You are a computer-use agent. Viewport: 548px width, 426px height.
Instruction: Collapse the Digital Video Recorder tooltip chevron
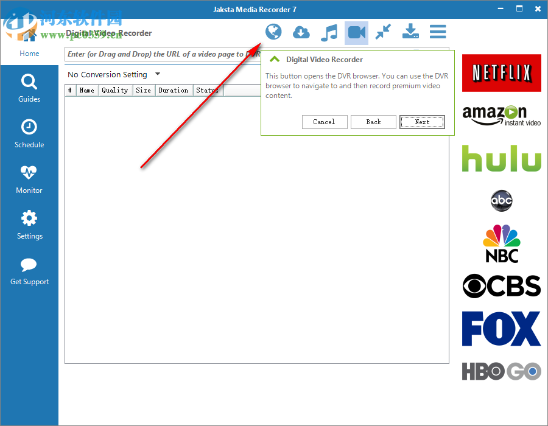[274, 60]
